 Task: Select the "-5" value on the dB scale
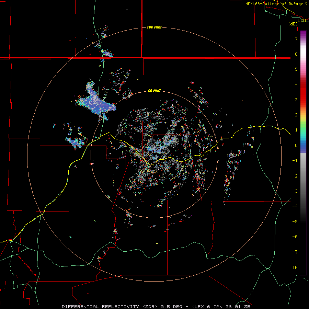[x=295, y=222]
